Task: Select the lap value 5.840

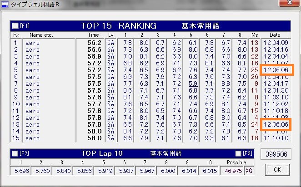Action: click(63, 171)
